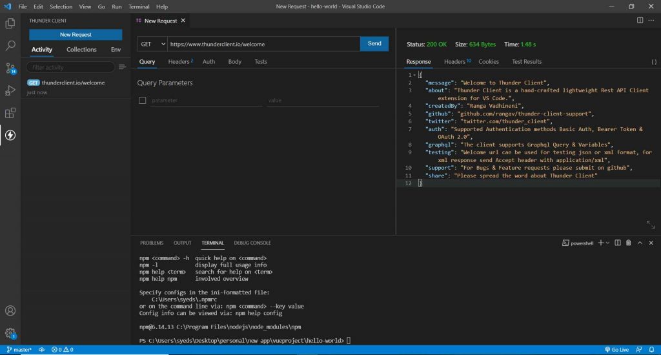661x355 pixels.
Task: Add a new terminal with plus icon
Action: pyautogui.click(x=601, y=243)
